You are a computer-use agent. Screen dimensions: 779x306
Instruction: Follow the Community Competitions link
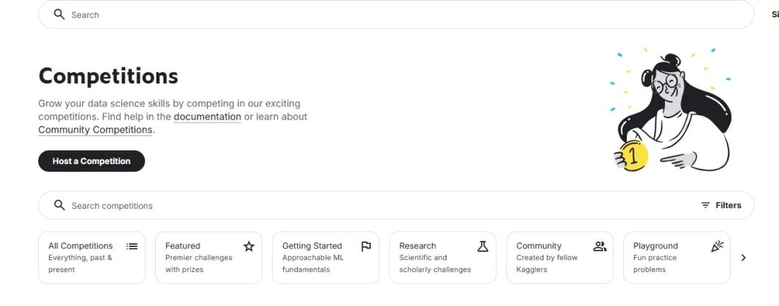click(x=95, y=130)
